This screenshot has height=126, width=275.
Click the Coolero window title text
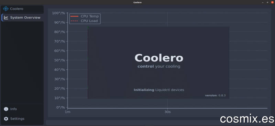[137, 2]
